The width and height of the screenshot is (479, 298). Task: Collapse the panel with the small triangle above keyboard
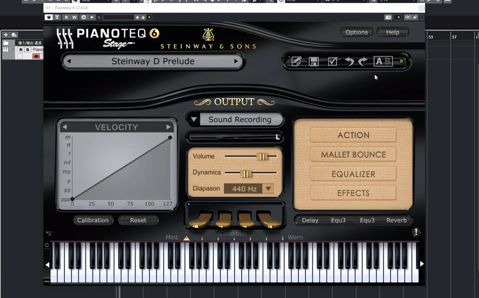49,234
